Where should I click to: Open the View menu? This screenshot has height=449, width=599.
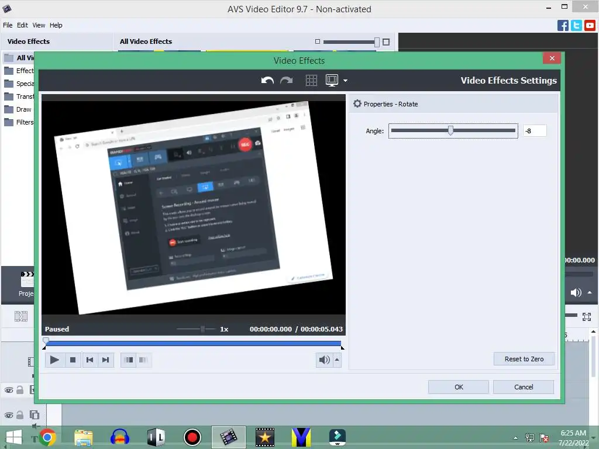[x=39, y=25]
